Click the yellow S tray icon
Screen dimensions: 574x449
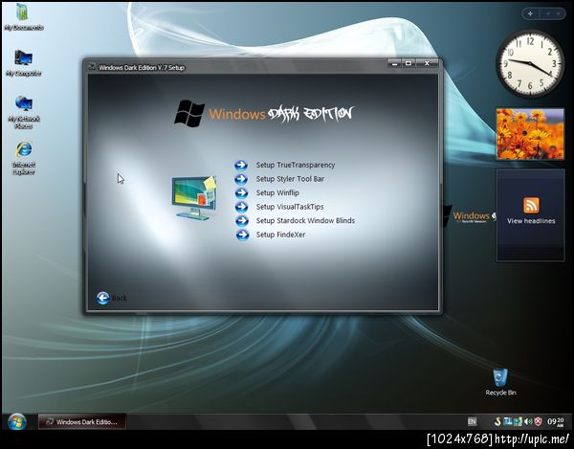(x=497, y=421)
